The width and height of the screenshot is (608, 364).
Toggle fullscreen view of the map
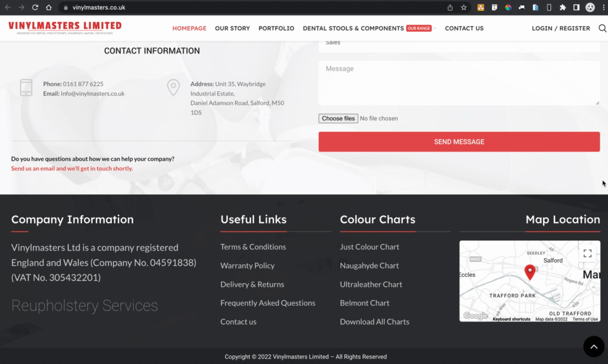click(587, 253)
